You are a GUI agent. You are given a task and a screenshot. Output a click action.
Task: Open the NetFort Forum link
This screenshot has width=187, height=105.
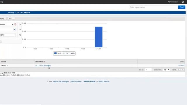(x=89, y=82)
